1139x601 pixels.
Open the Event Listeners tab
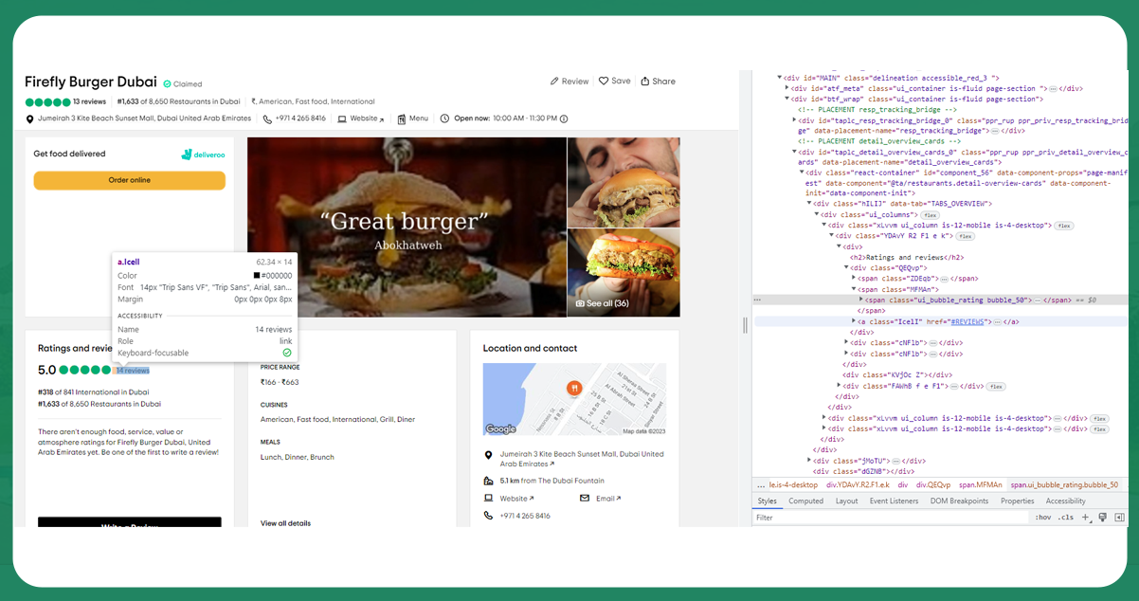(894, 501)
